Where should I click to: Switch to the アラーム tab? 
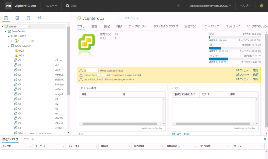tap(29, 139)
